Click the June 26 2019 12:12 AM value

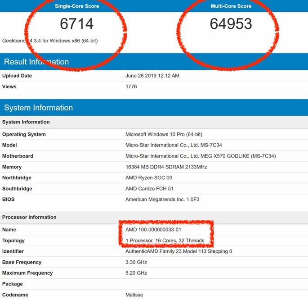tap(152, 76)
